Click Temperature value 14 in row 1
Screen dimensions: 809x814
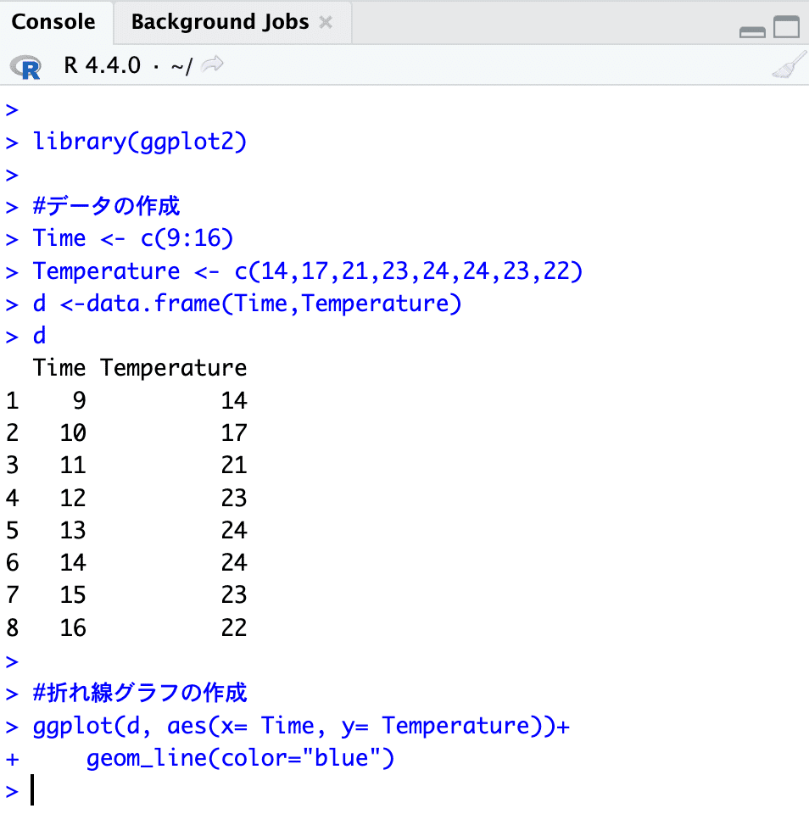click(234, 401)
